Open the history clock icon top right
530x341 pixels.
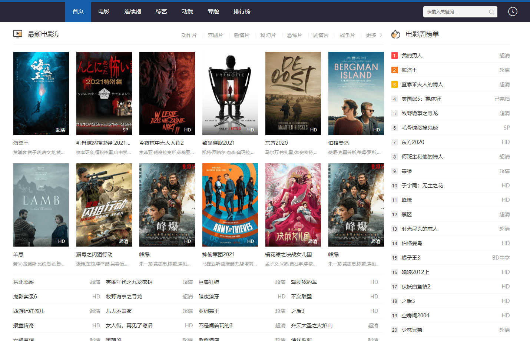tap(513, 11)
